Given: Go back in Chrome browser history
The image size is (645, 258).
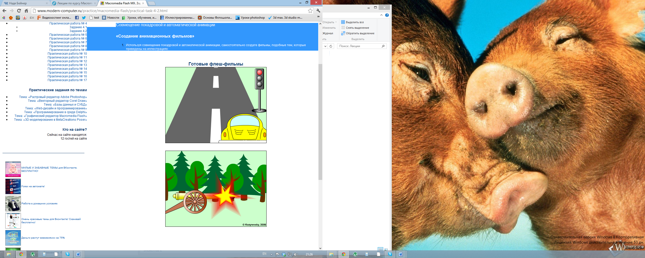Looking at the screenshot, I should [x=4, y=11].
